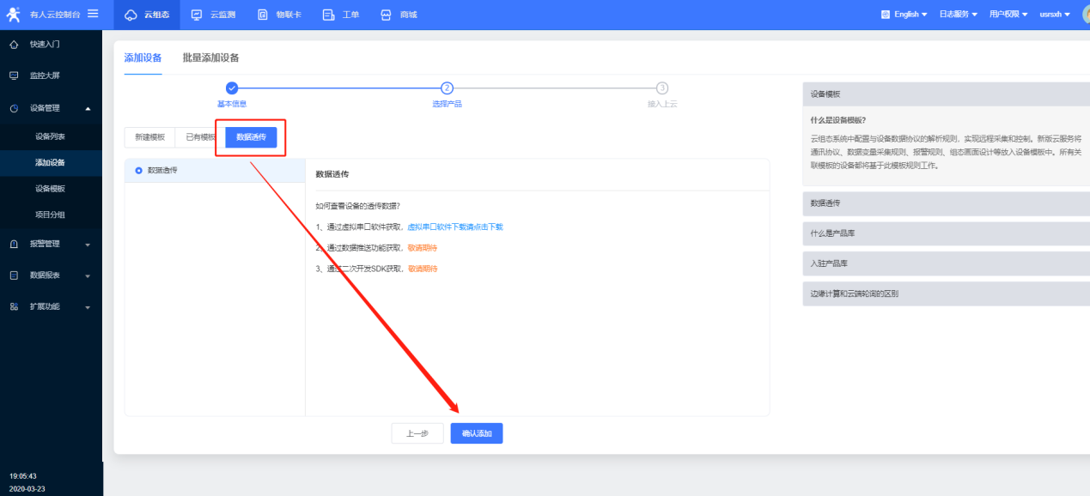Click the 监控大屏 screen icon in sidebar
The image size is (1090, 496).
coord(14,76)
